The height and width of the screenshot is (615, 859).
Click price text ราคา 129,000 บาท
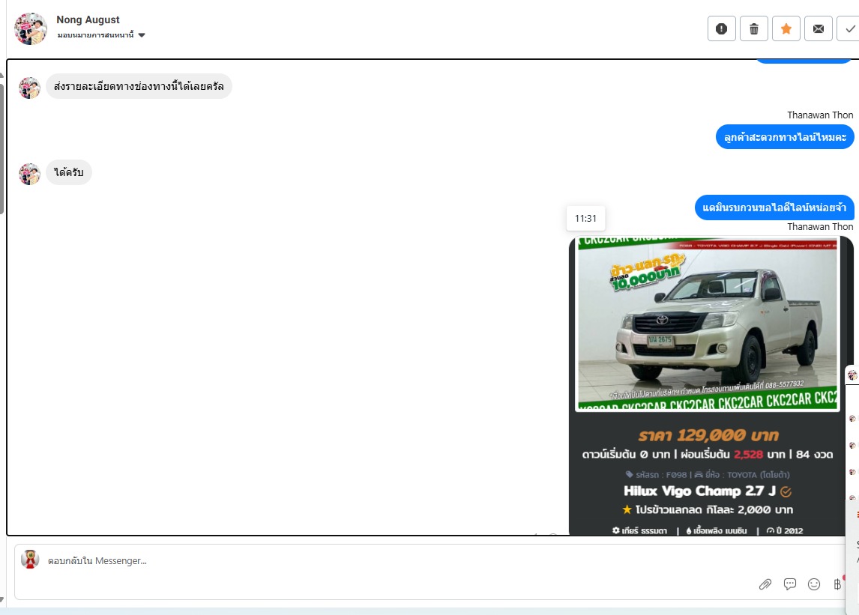[x=708, y=435]
